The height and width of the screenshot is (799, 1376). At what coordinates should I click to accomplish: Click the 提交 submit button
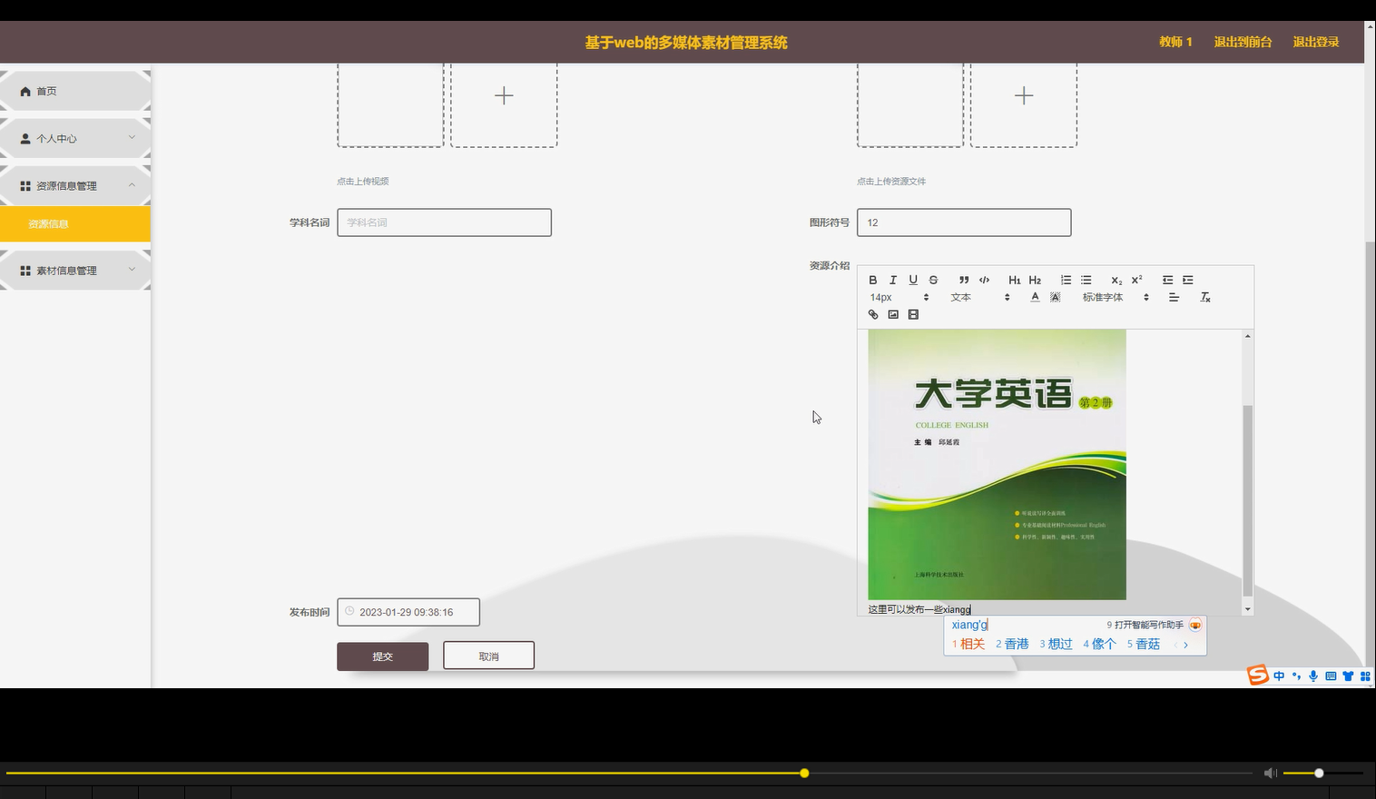point(382,655)
